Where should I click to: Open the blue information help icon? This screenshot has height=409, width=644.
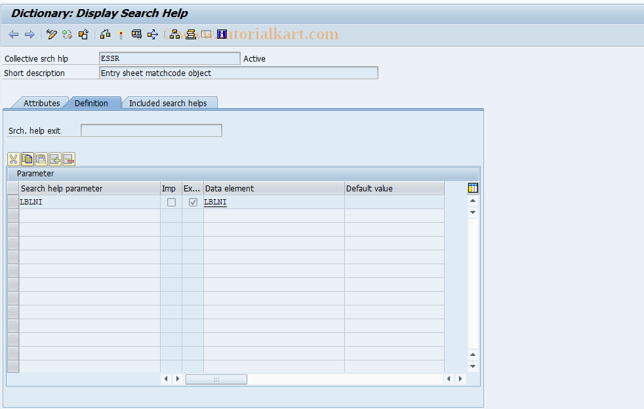click(222, 35)
